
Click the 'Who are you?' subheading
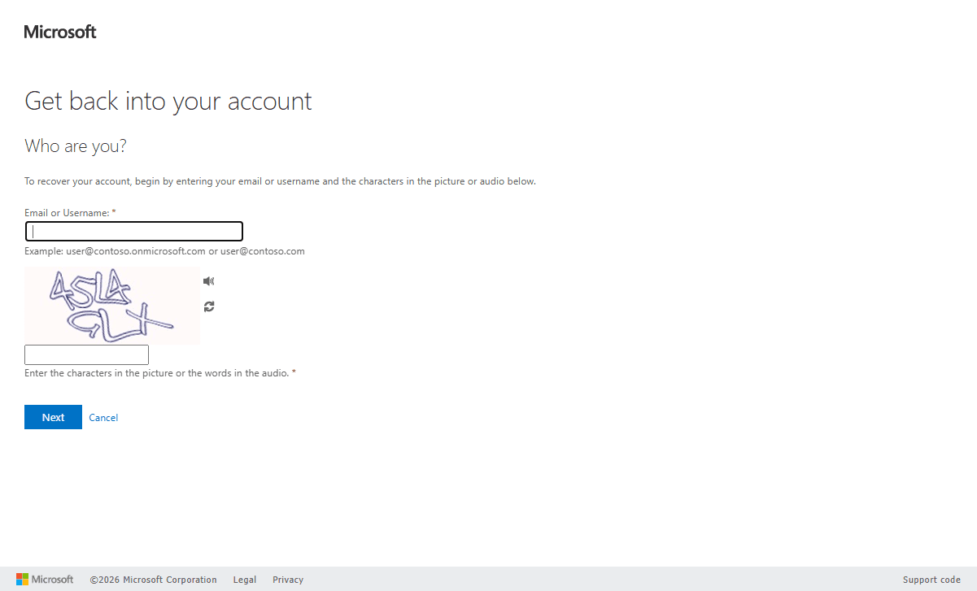pyautogui.click(x=76, y=146)
